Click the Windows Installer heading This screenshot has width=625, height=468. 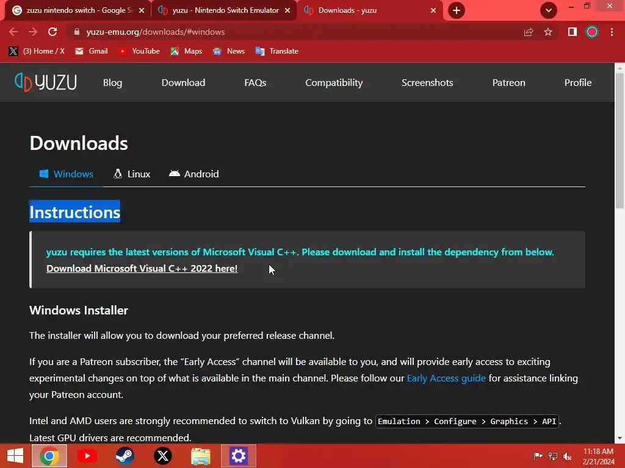coord(79,310)
